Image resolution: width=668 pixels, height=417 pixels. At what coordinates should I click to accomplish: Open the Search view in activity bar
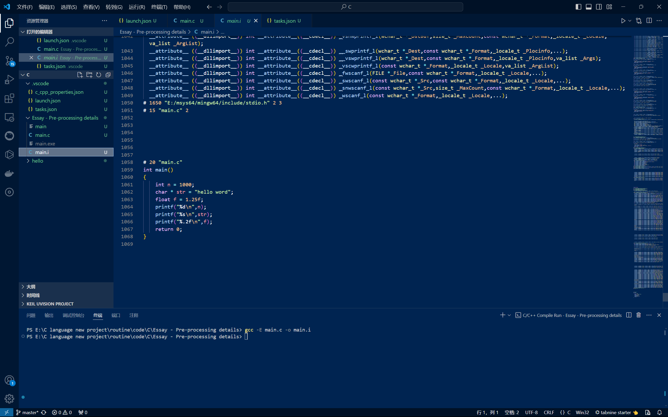[9, 42]
